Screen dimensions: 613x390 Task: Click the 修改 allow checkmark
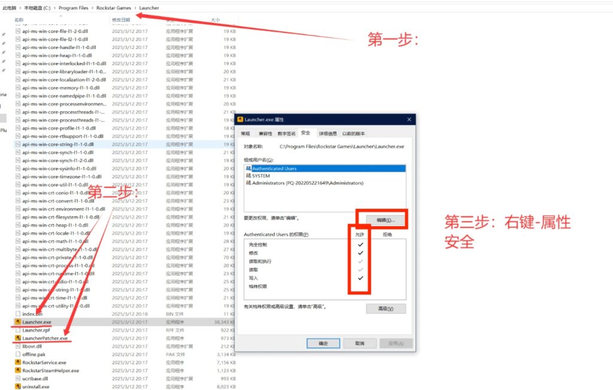360,253
